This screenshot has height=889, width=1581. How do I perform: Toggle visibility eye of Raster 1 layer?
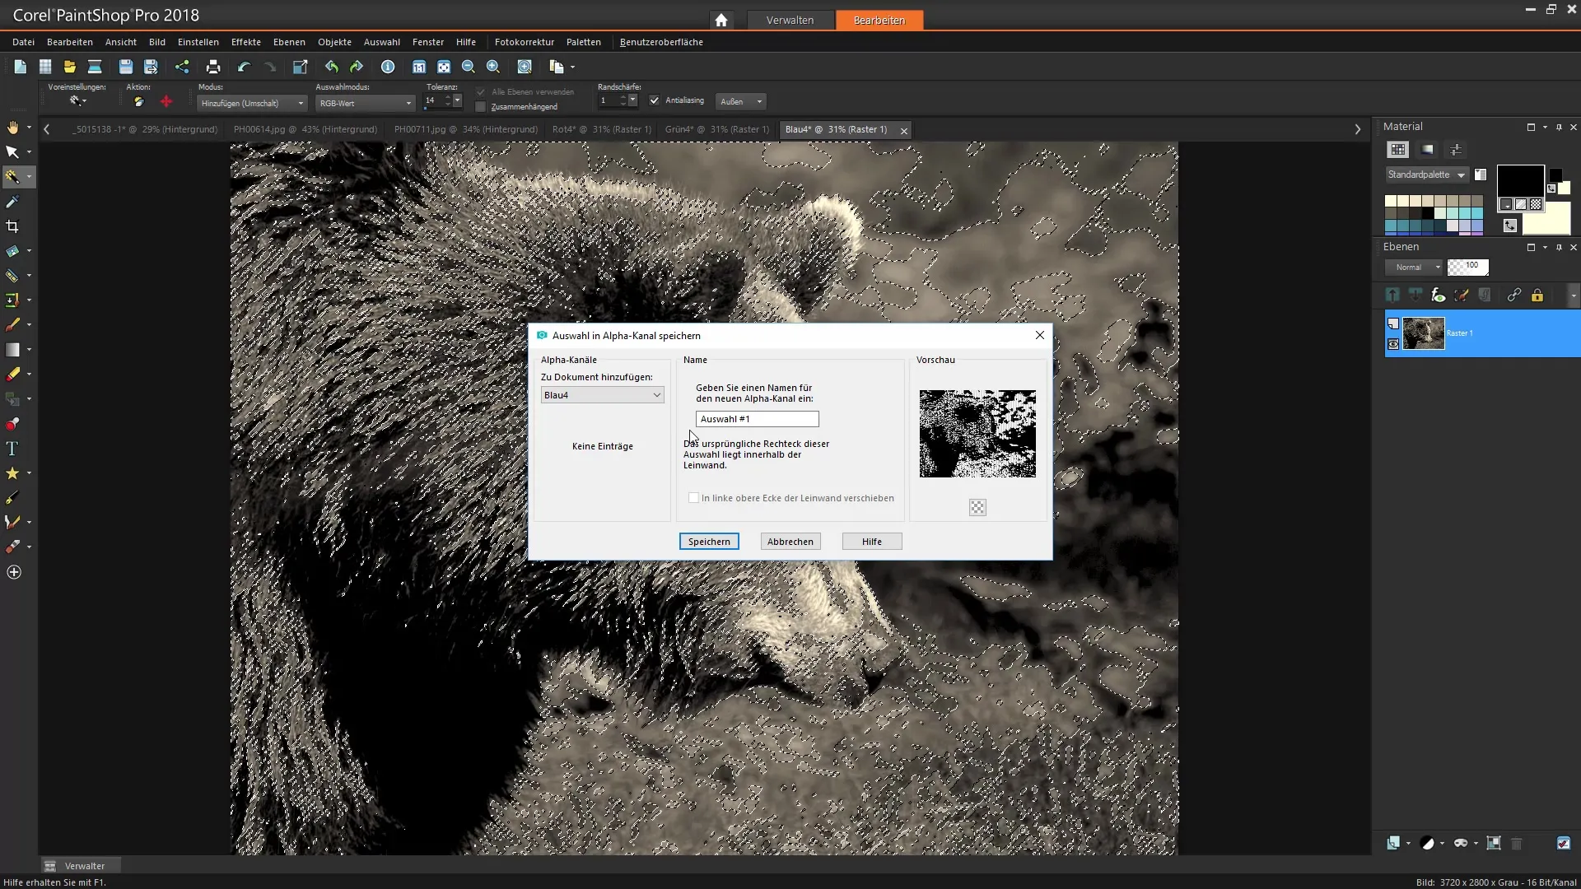pos(1393,344)
